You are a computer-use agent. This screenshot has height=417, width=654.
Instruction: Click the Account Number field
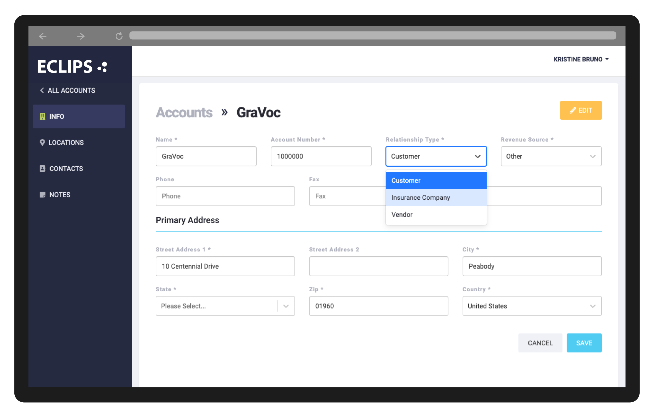pyautogui.click(x=321, y=156)
